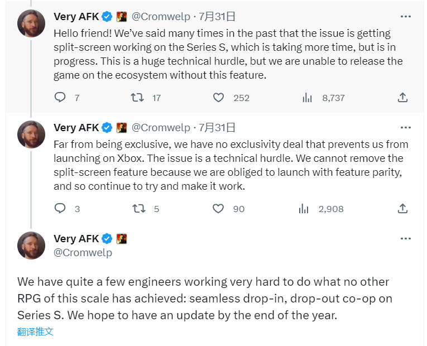Click the 翻译推文 translate link

(x=35, y=331)
